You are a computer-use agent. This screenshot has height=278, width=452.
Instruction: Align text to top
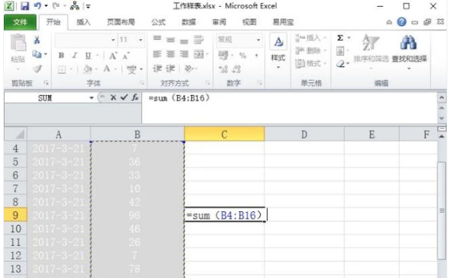click(157, 39)
